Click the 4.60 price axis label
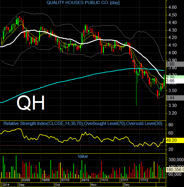Screen dimensions: 184x187 tap(173, 7)
